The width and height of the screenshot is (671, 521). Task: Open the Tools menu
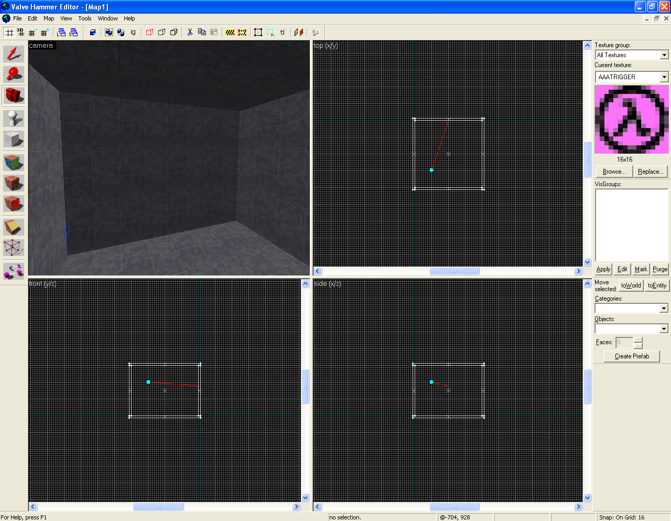click(x=85, y=18)
